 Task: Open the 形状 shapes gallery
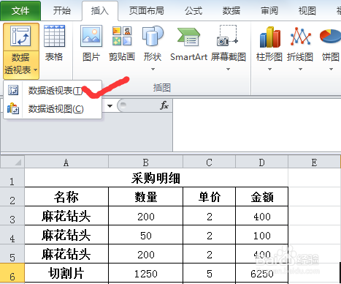(x=153, y=37)
